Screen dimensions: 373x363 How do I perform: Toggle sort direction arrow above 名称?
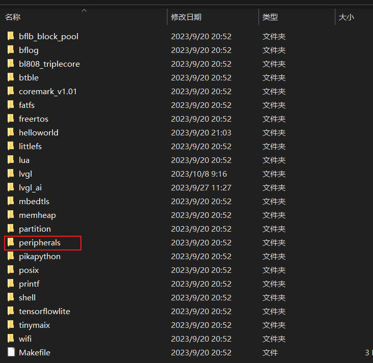pyautogui.click(x=84, y=11)
